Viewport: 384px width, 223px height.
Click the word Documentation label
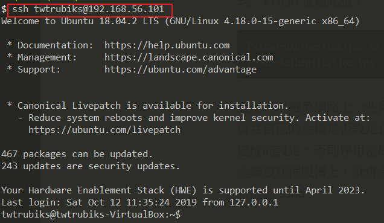[55, 45]
